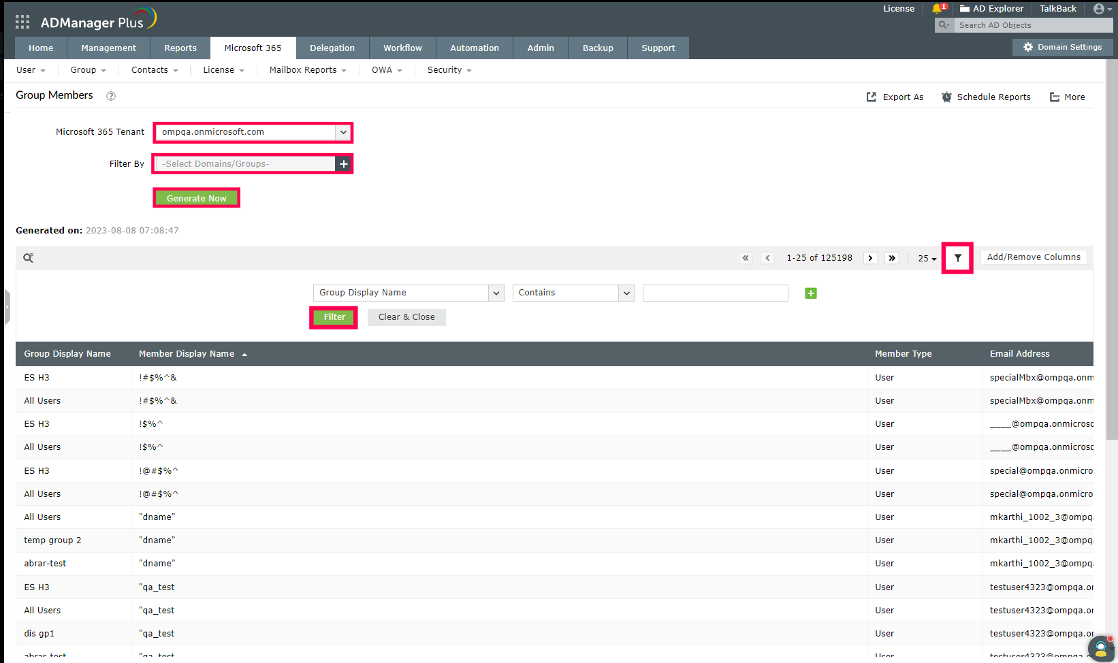Click the Microsoft 365 tab

(x=253, y=48)
